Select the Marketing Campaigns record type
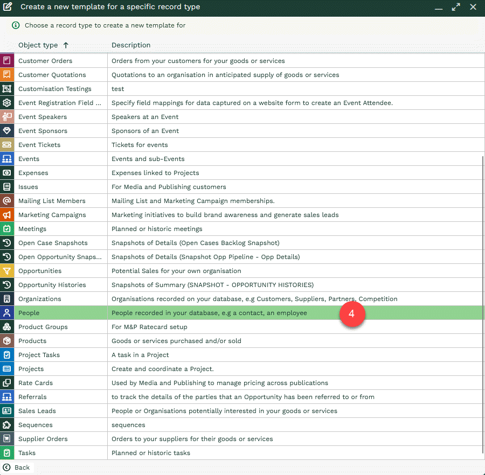485x475 pixels. point(242,215)
